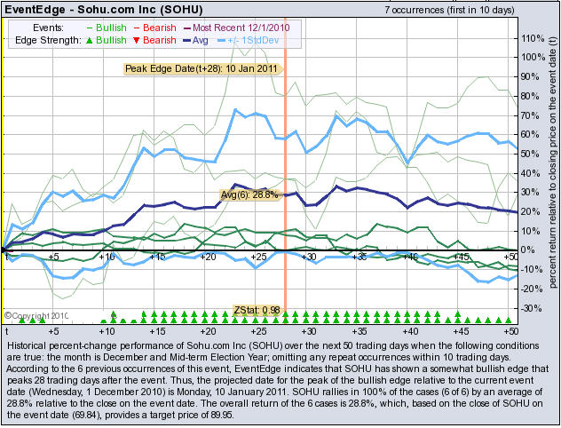Click the Most Recent 12/1/2010 legend entry
Viewport: 561px width, 428px height.
(x=236, y=28)
